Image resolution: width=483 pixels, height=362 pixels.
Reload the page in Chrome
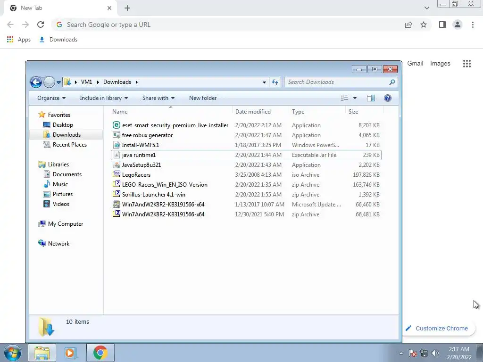pyautogui.click(x=41, y=25)
